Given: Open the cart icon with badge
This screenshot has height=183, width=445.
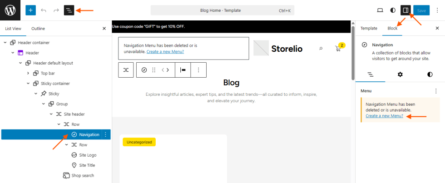Looking at the screenshot, I should 338,48.
